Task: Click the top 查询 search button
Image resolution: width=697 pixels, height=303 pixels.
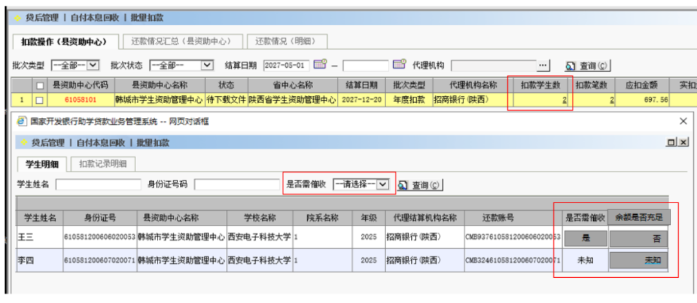Action: [x=587, y=66]
